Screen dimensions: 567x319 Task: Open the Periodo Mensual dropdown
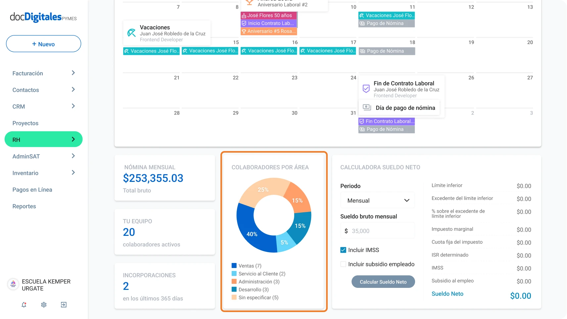point(378,200)
